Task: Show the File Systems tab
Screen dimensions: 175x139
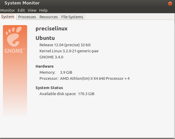Action: (72, 17)
